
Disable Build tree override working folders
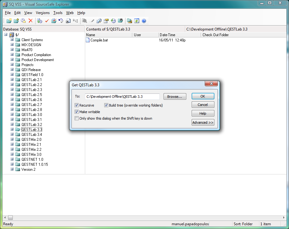coord(106,105)
